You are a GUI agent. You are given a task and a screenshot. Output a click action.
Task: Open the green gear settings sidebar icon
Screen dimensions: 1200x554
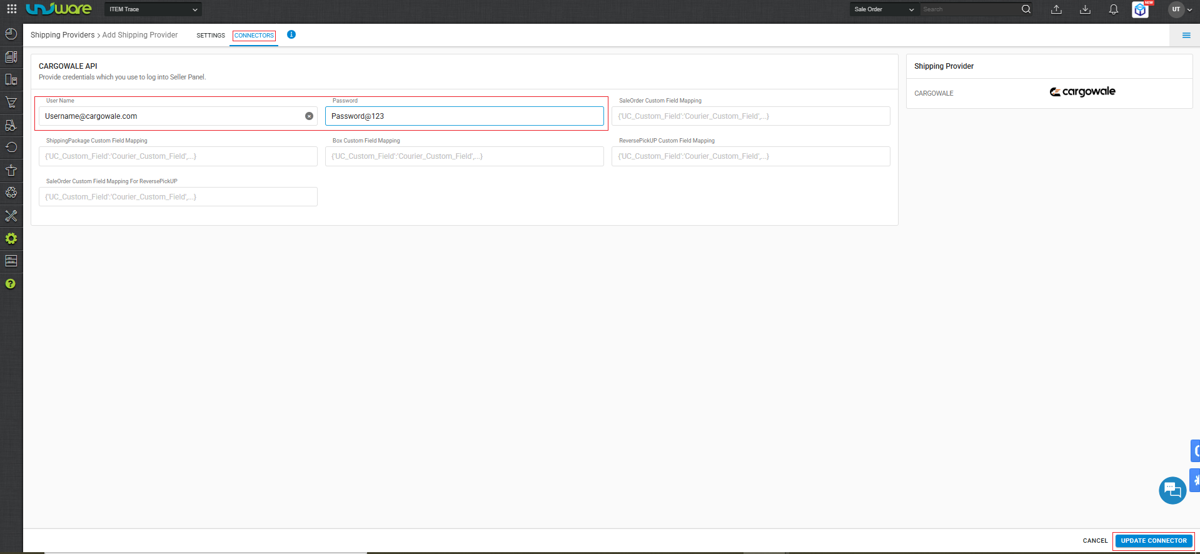11,238
